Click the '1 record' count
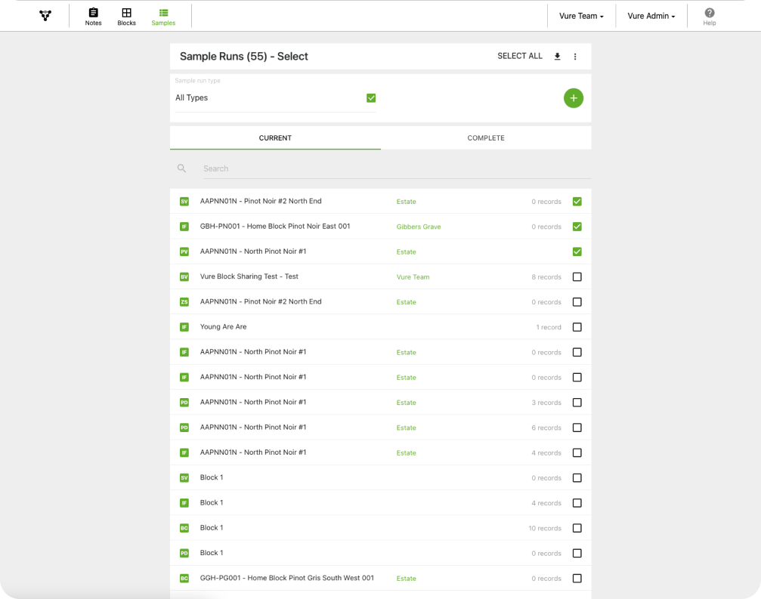Viewport: 761px width, 599px height. click(x=549, y=327)
